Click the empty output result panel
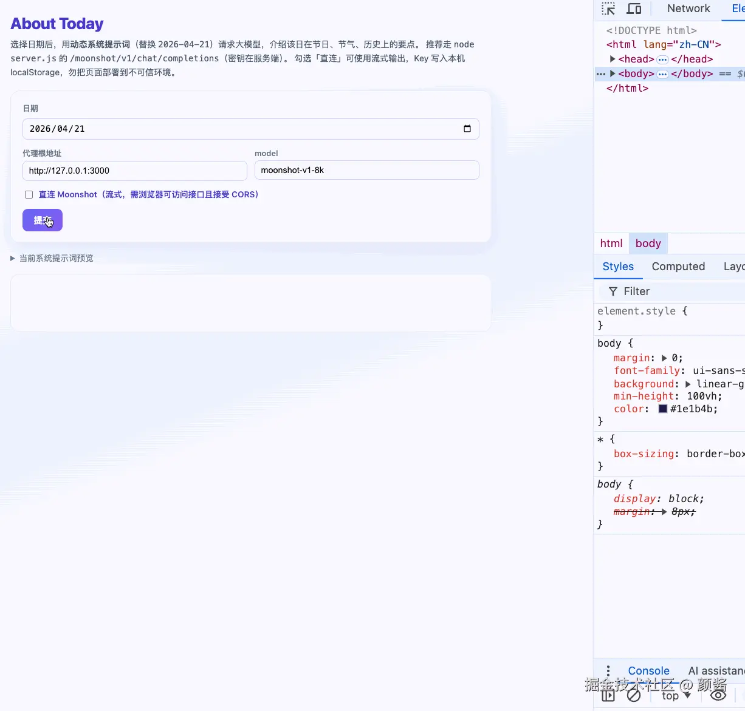 [250, 303]
